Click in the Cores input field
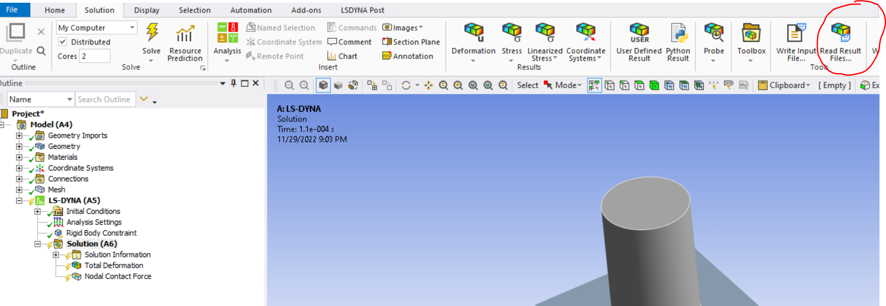Image resolution: width=886 pixels, height=306 pixels. [x=95, y=56]
